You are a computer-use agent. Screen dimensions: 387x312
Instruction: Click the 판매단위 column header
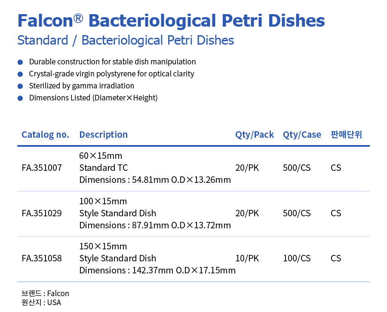tap(346, 135)
